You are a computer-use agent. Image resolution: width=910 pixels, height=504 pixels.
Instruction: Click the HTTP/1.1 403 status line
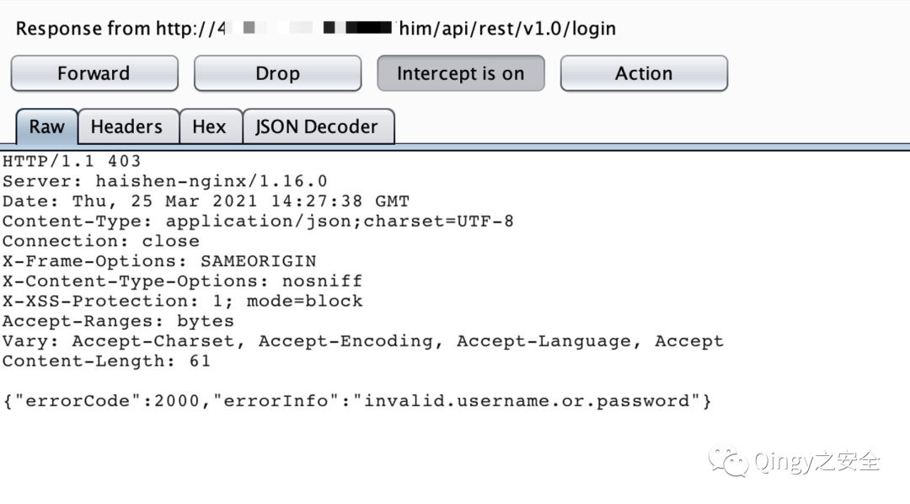click(72, 161)
